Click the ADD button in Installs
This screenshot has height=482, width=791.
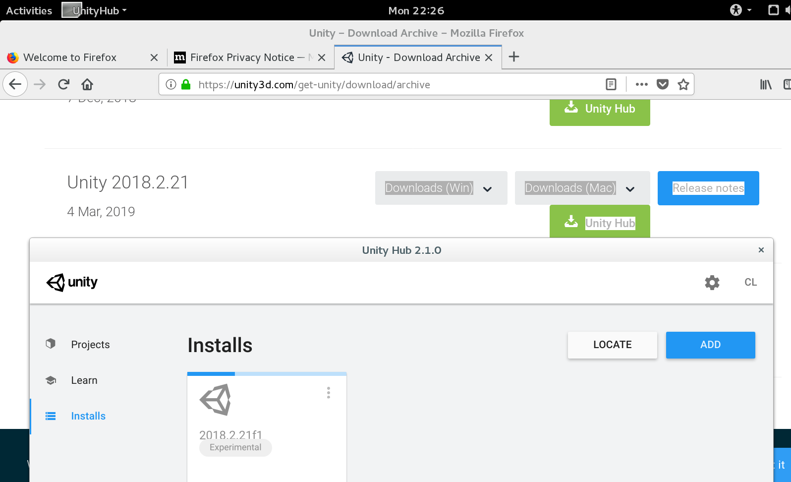pos(710,345)
